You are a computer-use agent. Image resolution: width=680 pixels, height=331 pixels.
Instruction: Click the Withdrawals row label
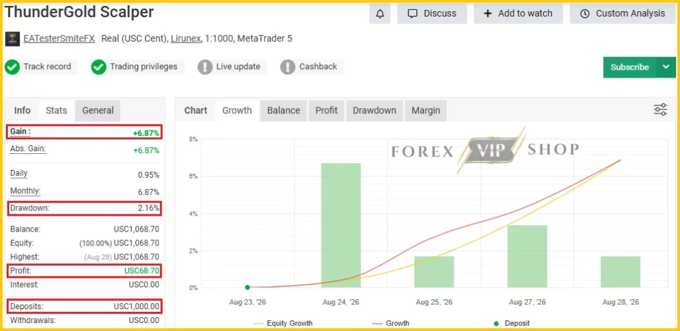33,320
